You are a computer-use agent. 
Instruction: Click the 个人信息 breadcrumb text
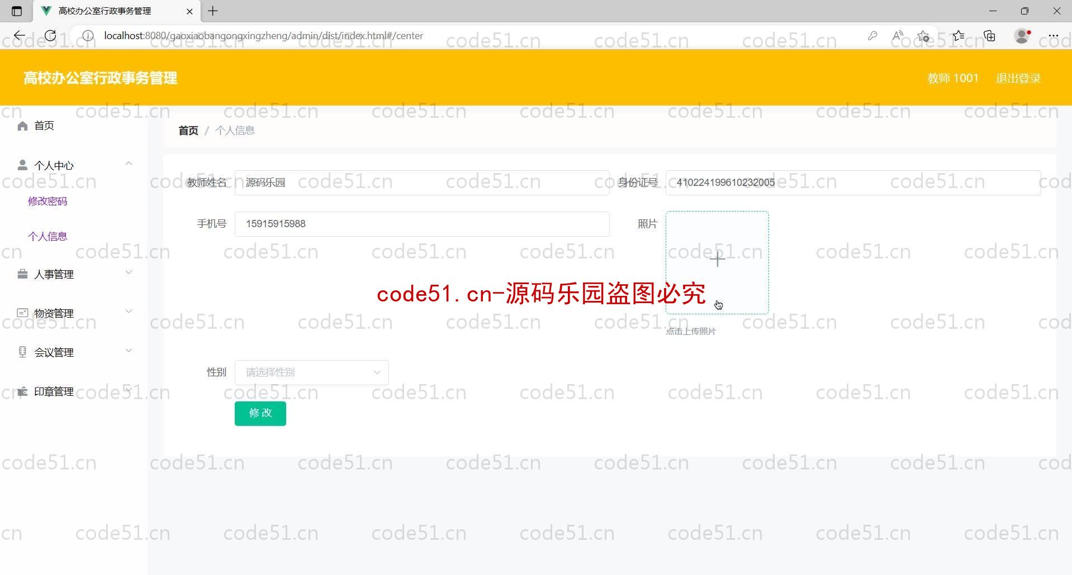click(x=235, y=131)
